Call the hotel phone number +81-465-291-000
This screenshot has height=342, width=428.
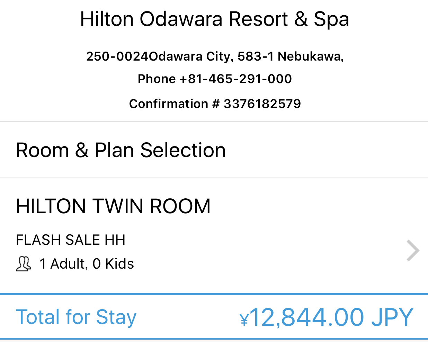coord(235,79)
